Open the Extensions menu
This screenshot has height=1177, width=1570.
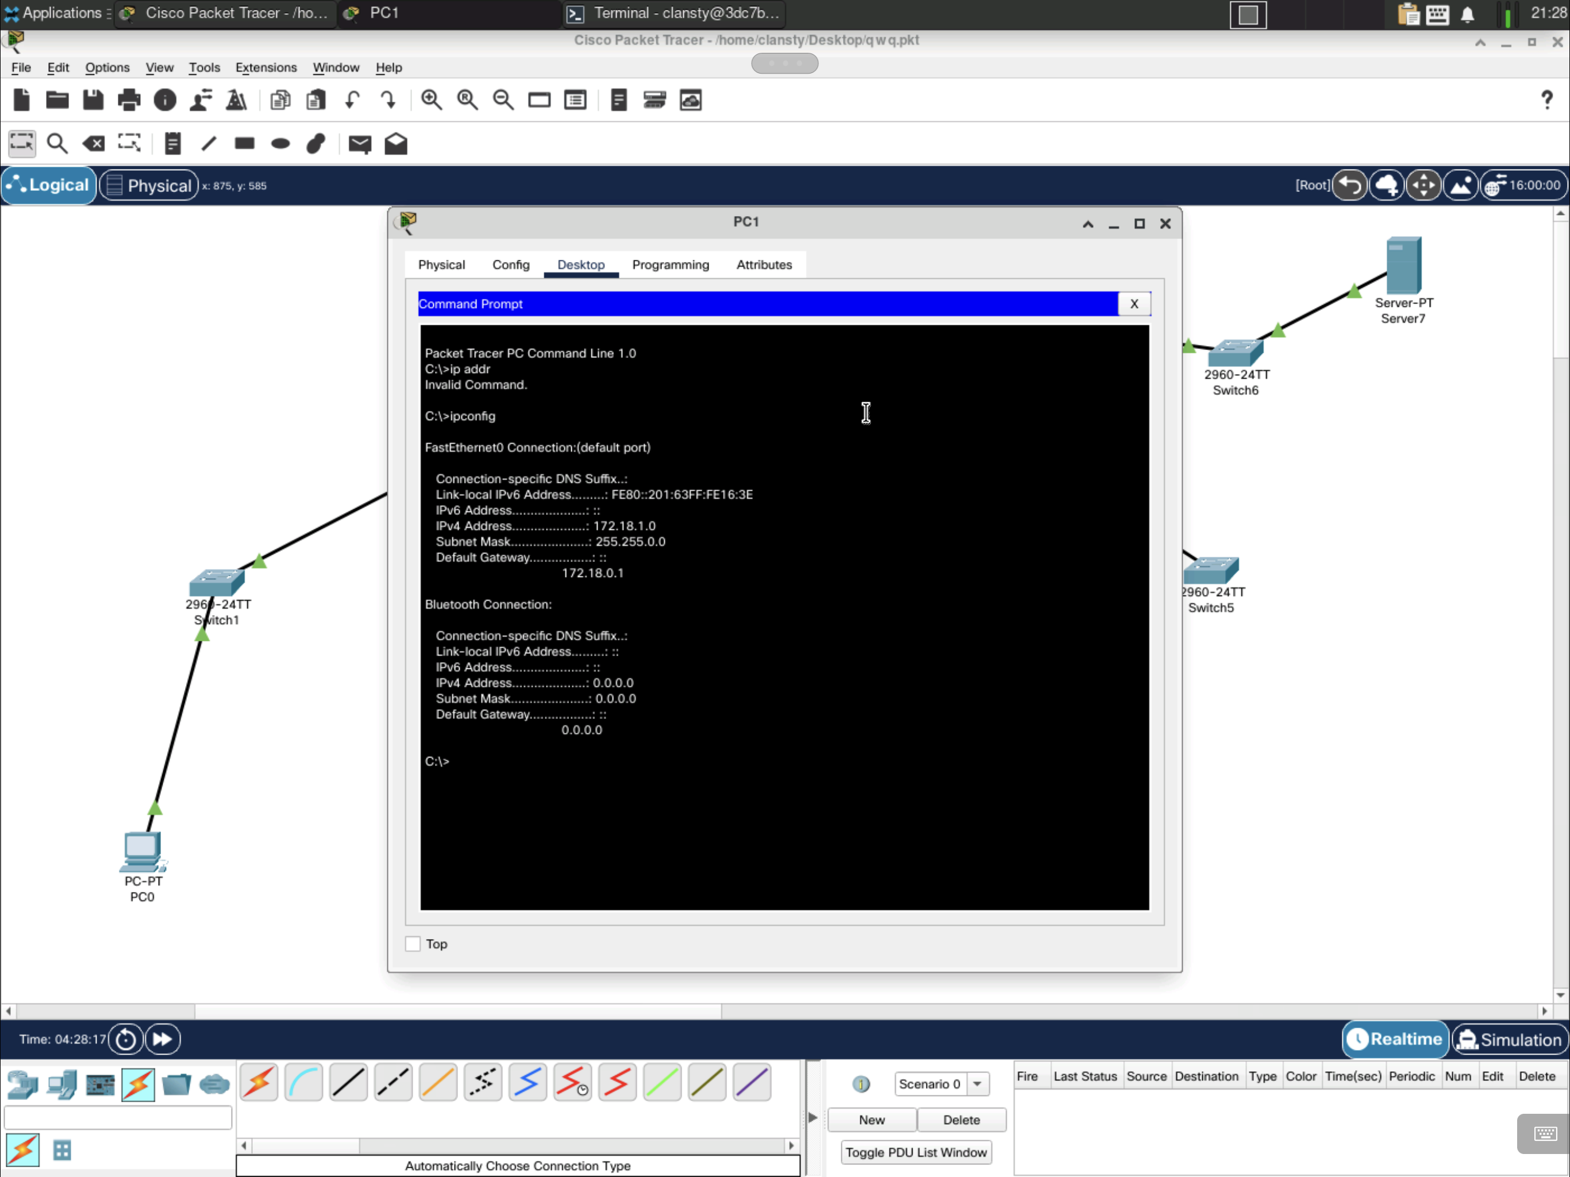pyautogui.click(x=265, y=67)
